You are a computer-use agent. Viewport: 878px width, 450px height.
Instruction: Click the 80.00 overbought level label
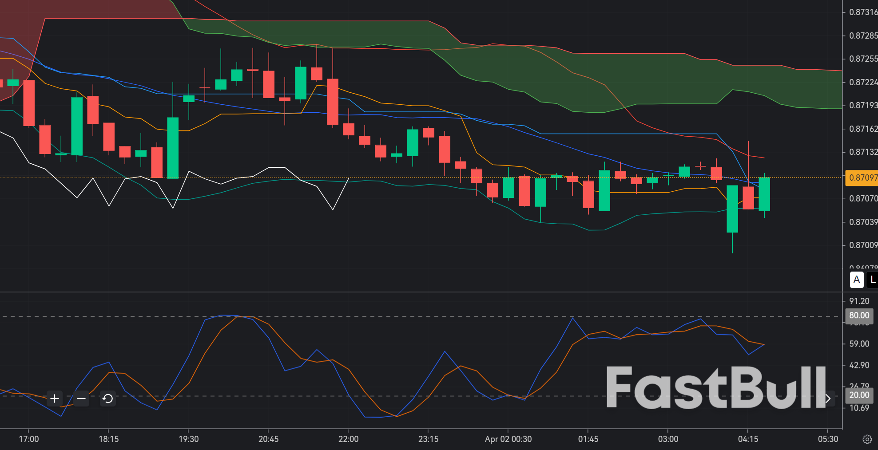858,316
